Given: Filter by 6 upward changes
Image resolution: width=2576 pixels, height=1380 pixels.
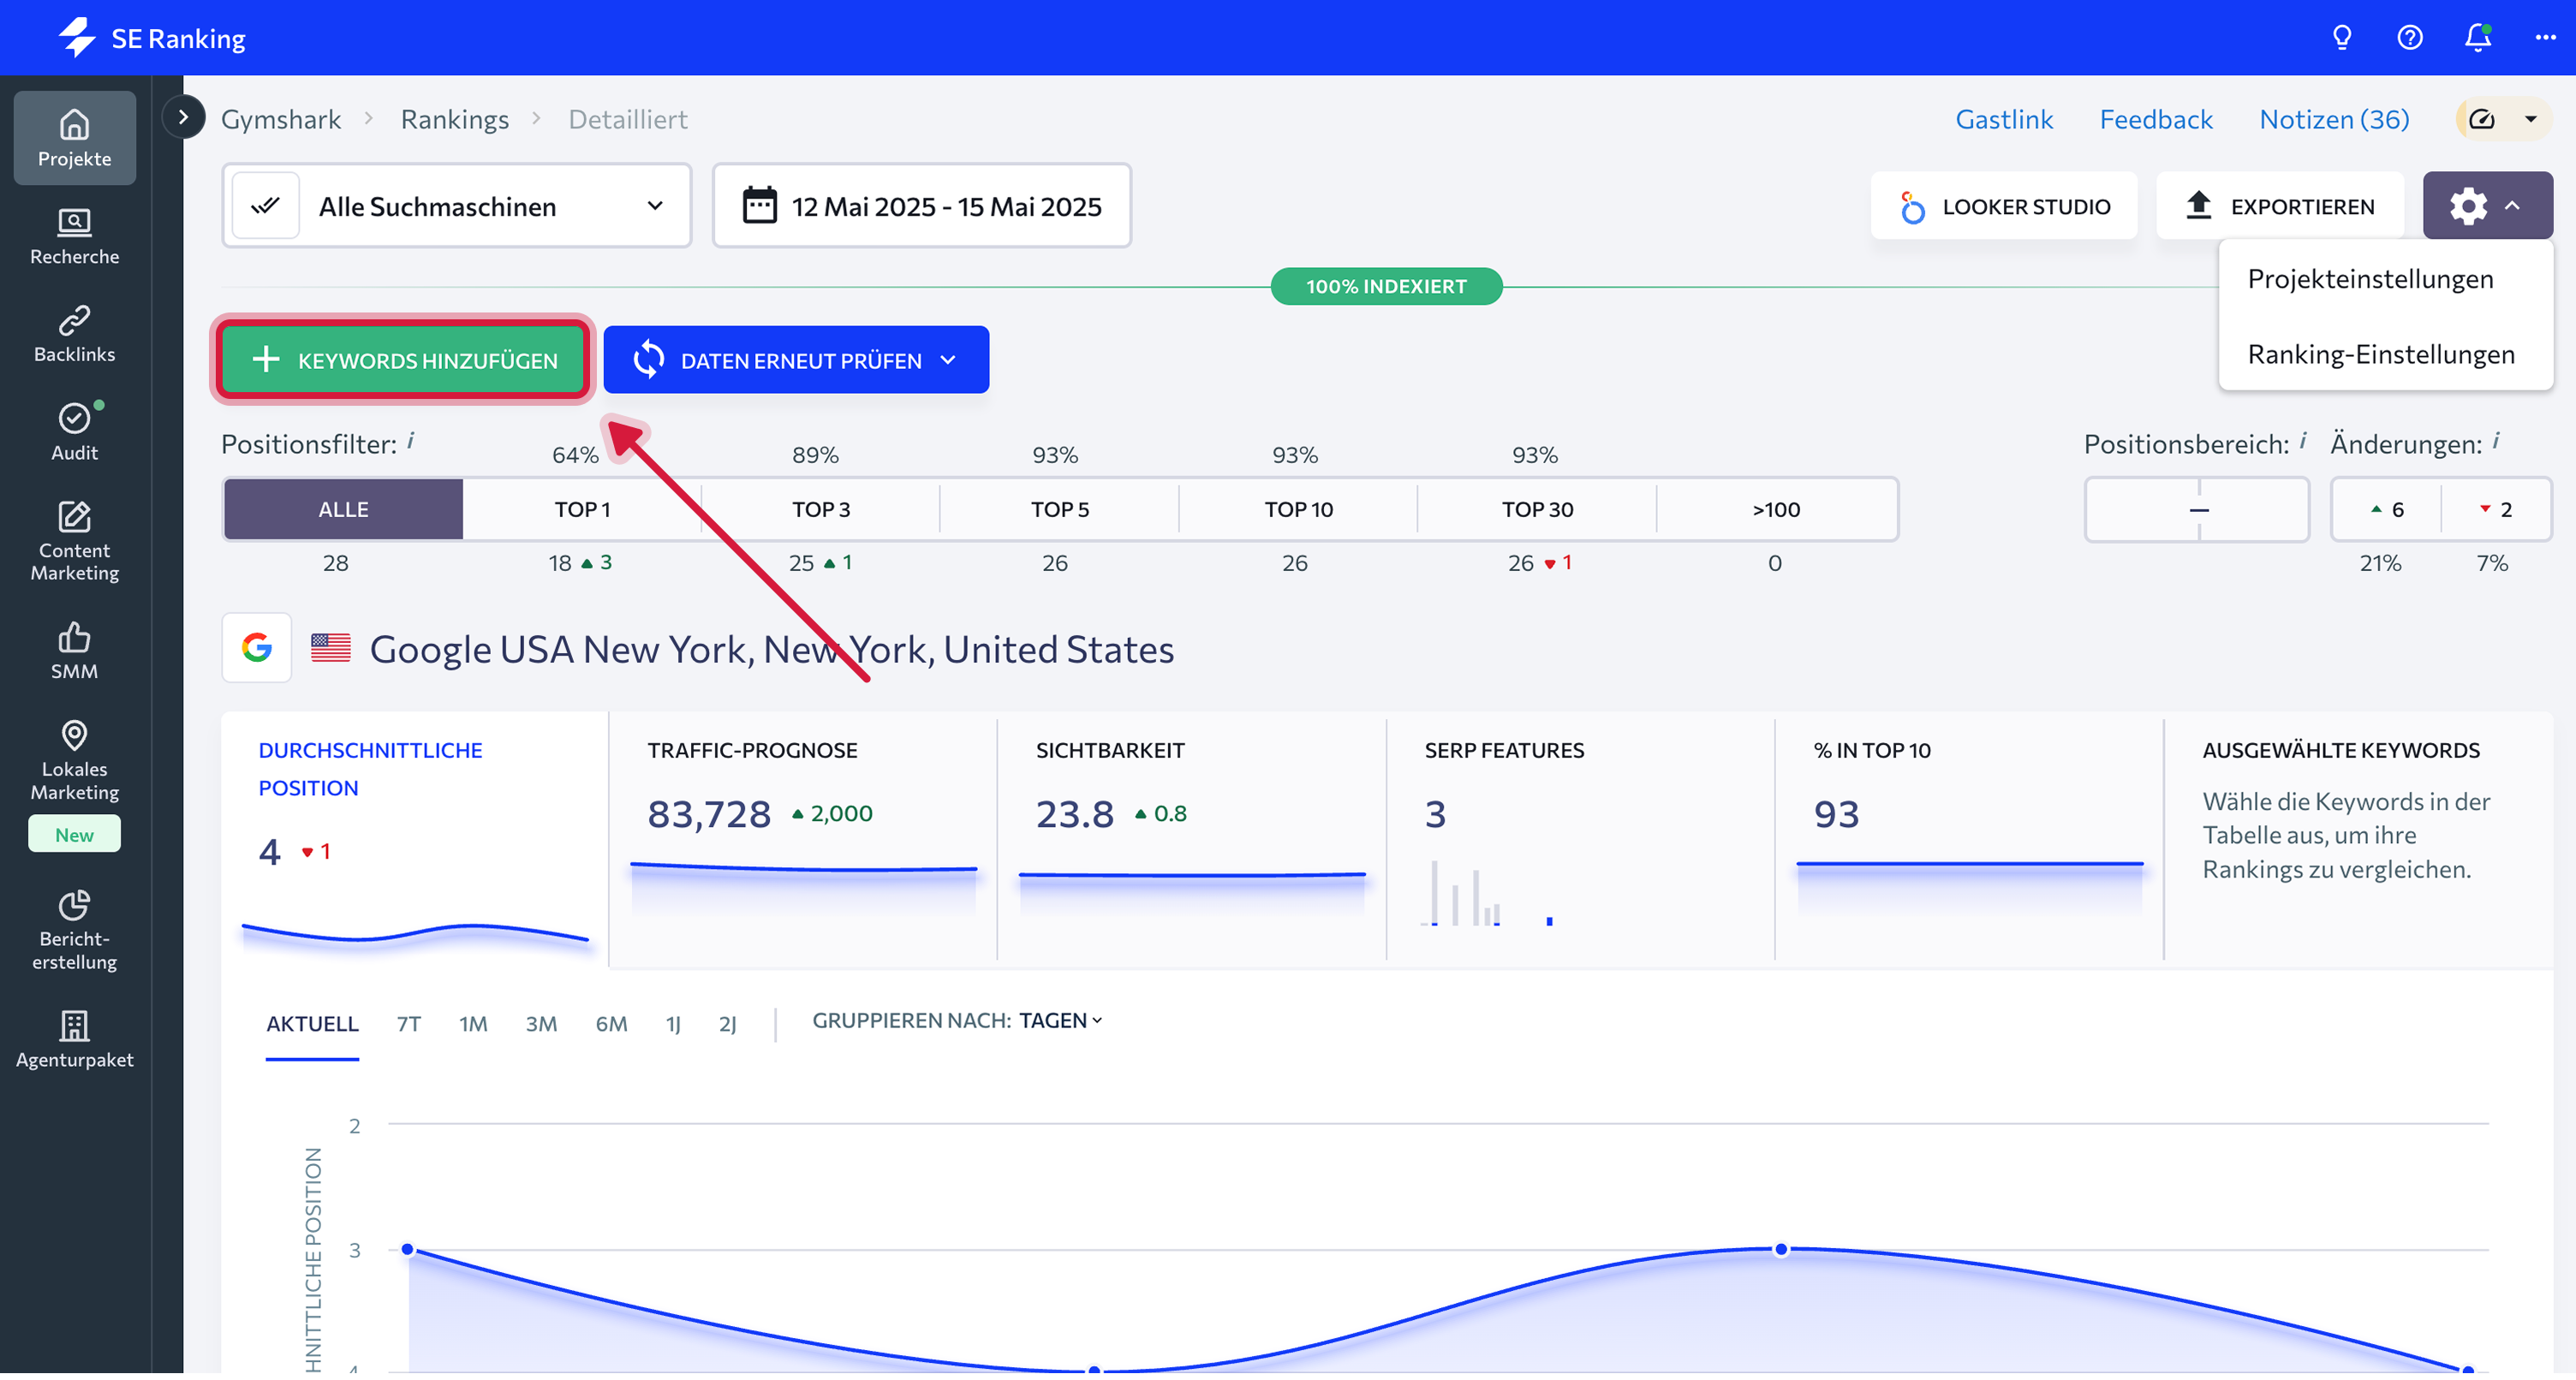Looking at the screenshot, I should click(2387, 510).
